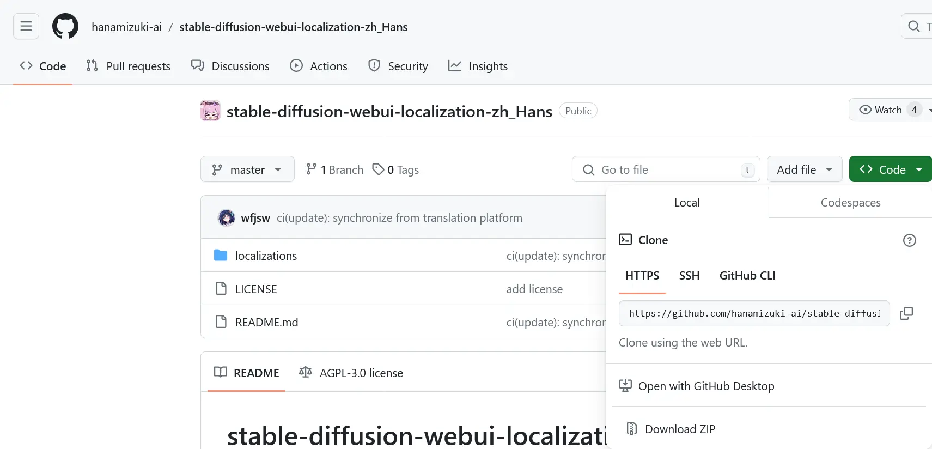Image resolution: width=932 pixels, height=449 pixels.
Task: Open the README.md file
Action: 266,322
